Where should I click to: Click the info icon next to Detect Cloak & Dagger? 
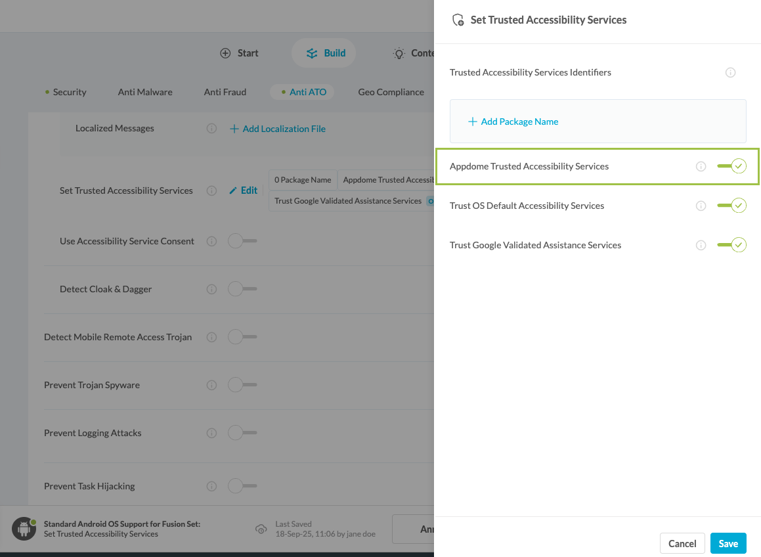coord(211,288)
